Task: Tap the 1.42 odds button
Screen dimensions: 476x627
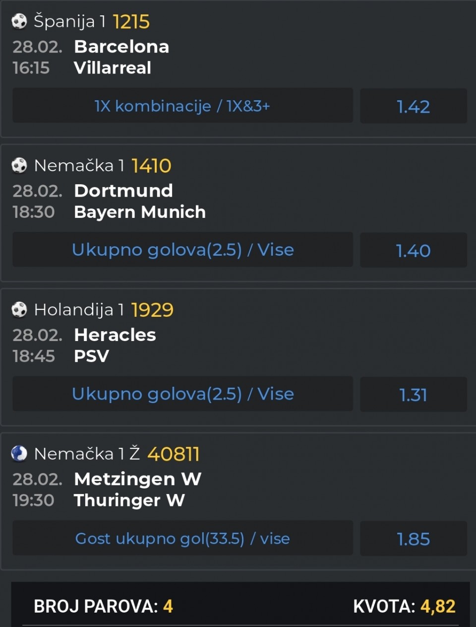Action: pyautogui.click(x=413, y=106)
